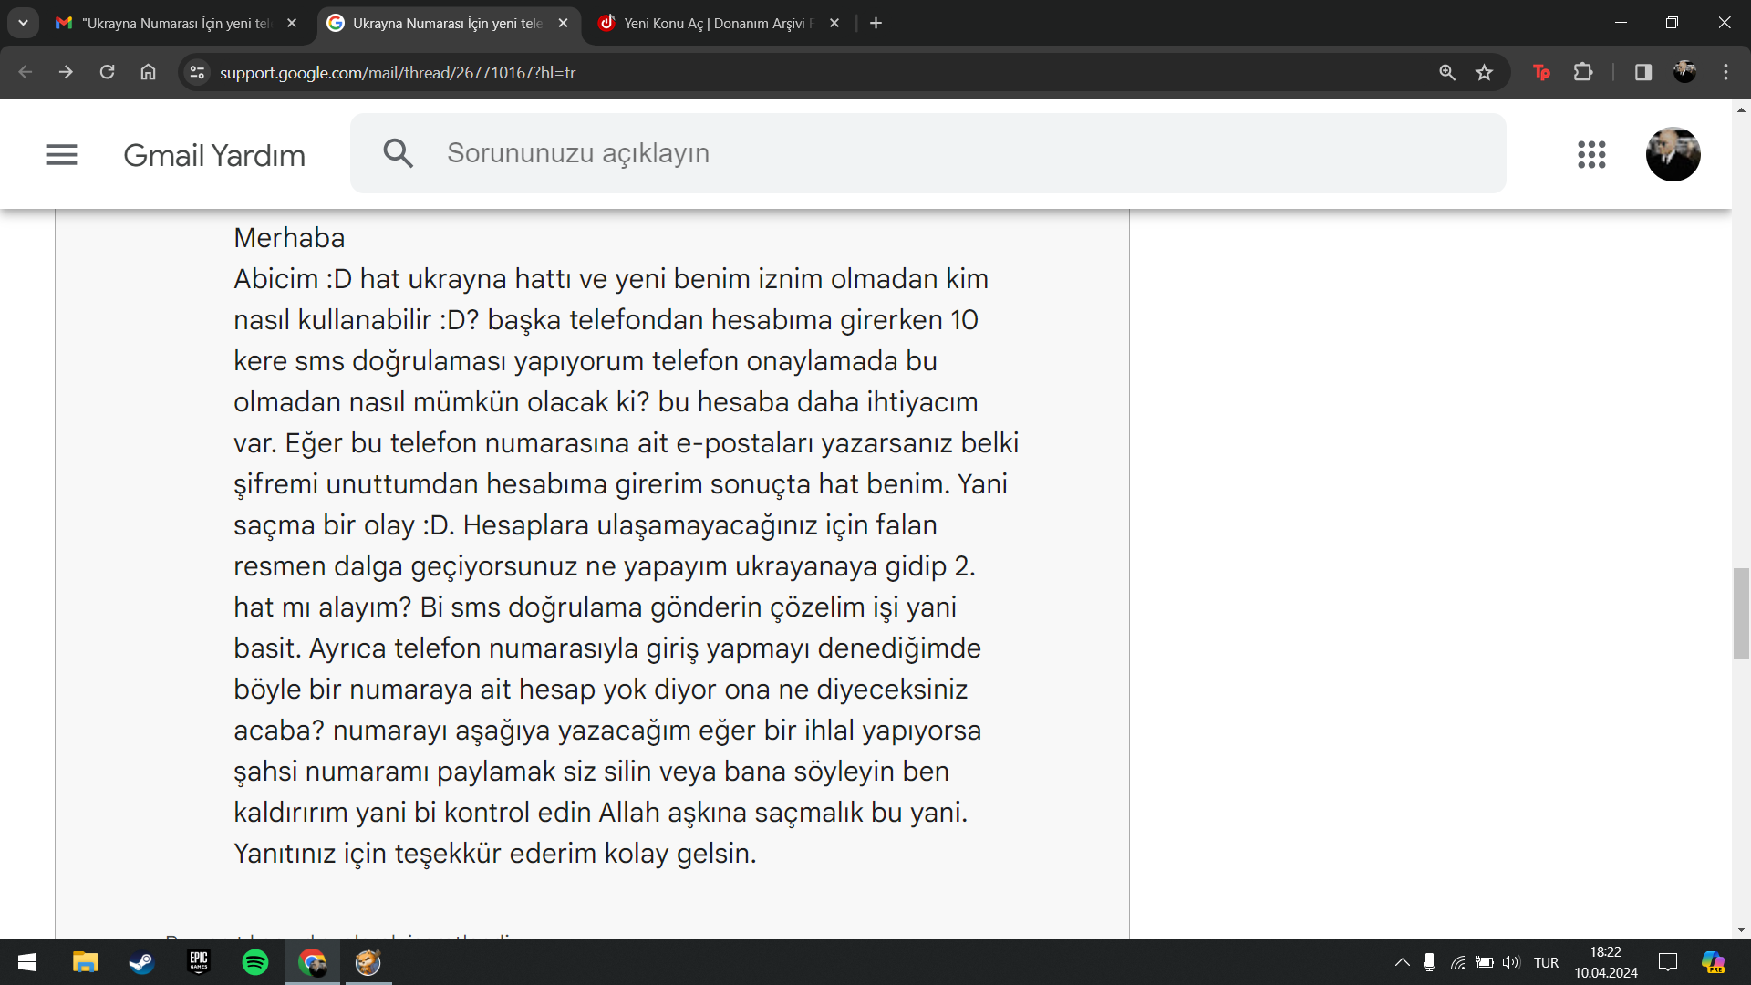This screenshot has width=1751, height=985.
Task: Toggle the Chrome side panel
Action: (x=1642, y=73)
